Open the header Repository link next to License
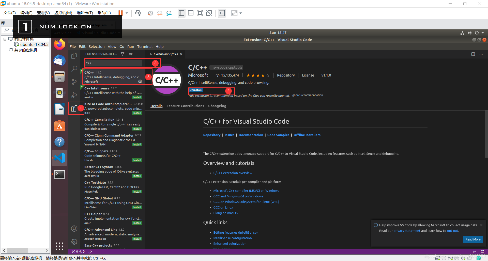This screenshot has height=261, width=488. [286, 75]
